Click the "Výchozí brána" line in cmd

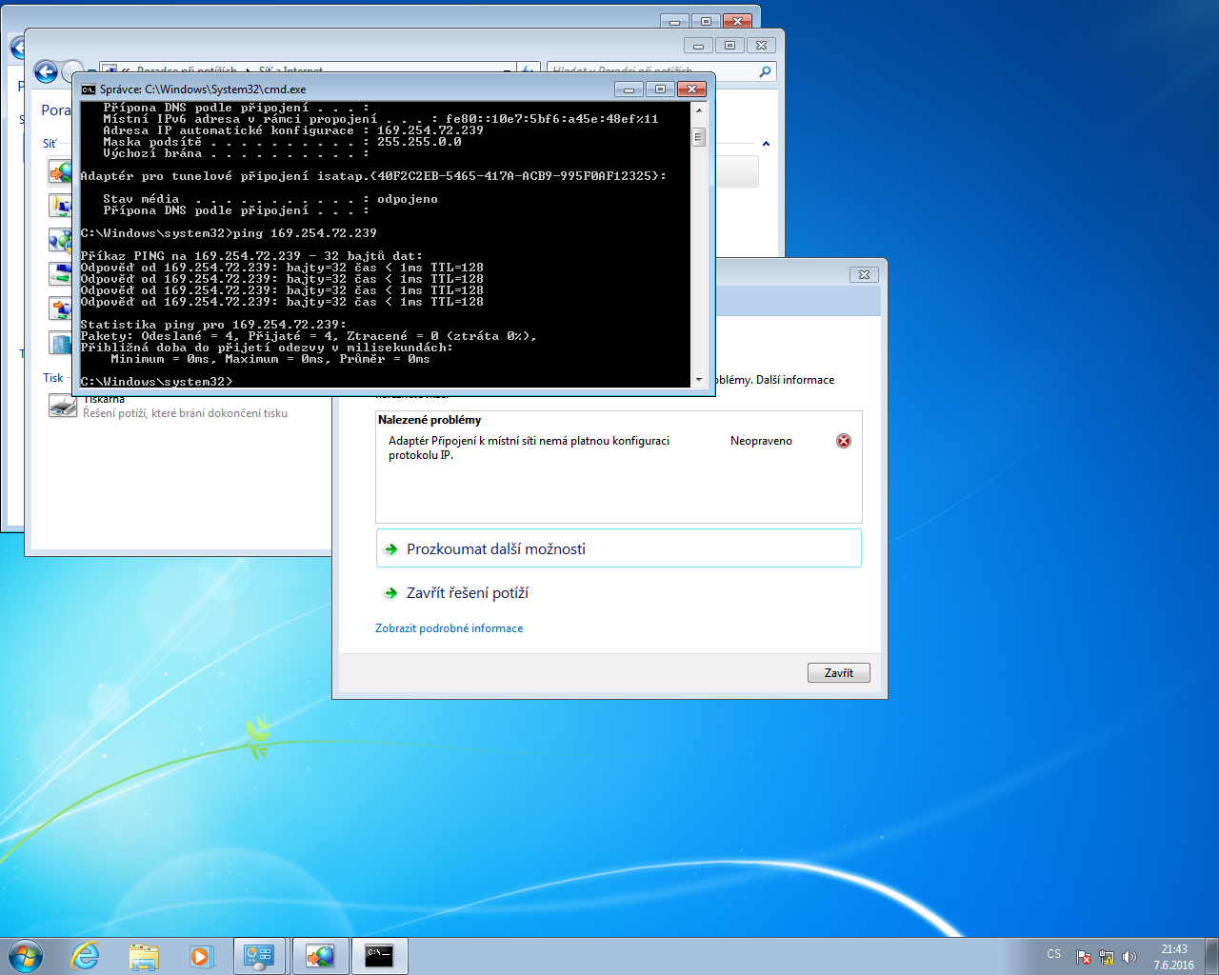(236, 153)
